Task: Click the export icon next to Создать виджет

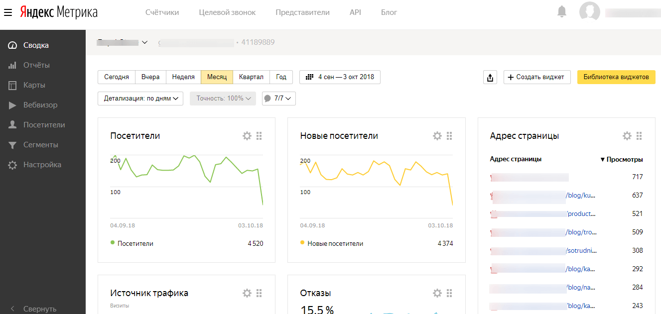Action: point(490,77)
